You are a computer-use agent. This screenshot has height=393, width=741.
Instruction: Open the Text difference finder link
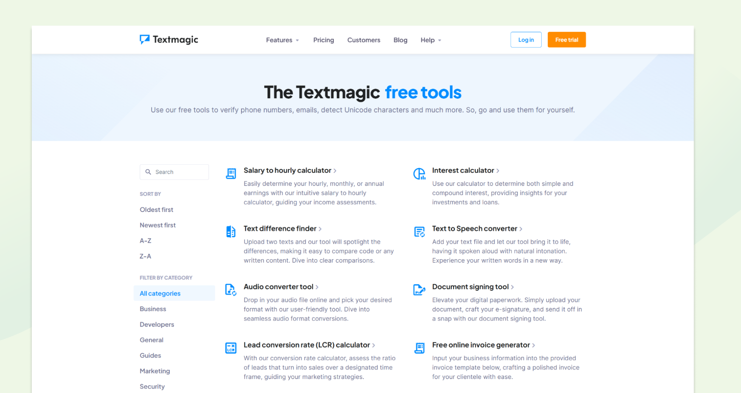[x=282, y=229]
